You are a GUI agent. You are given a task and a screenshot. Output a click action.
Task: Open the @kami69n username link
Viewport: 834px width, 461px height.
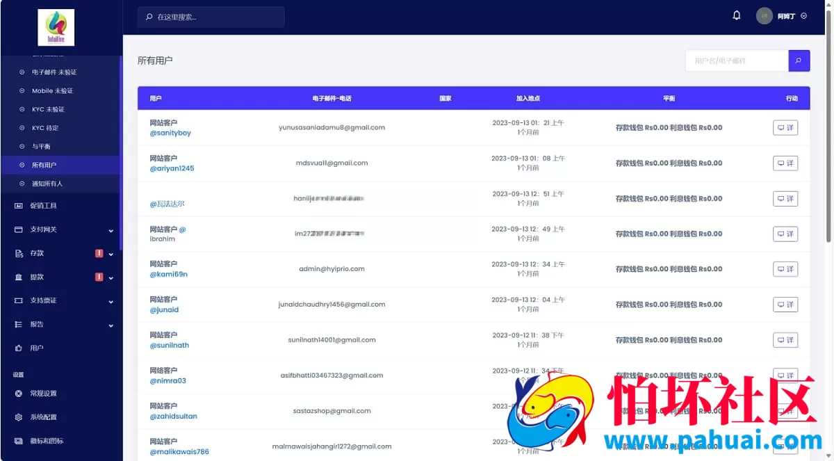pos(169,274)
